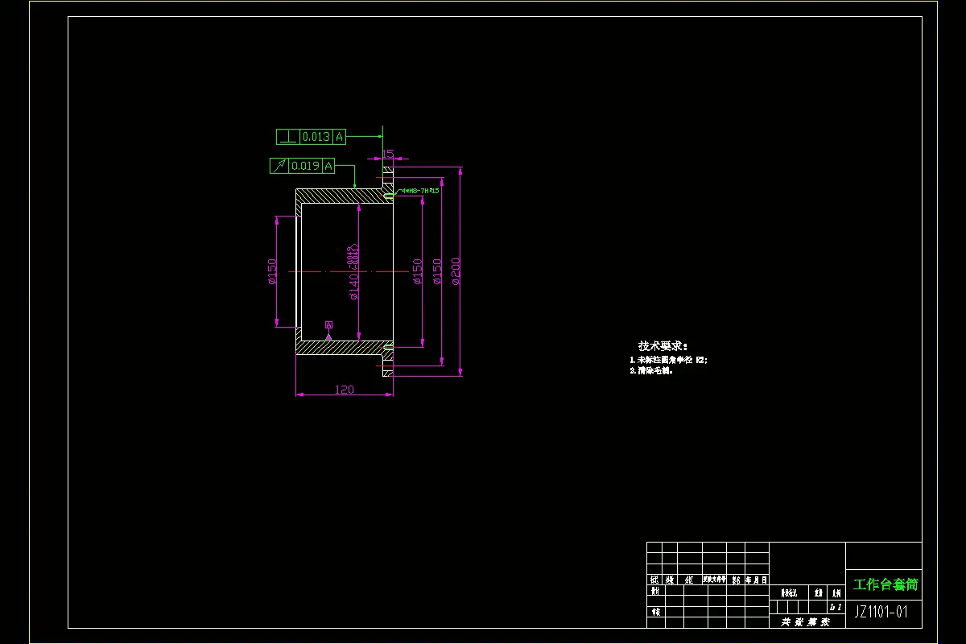Select the 120 length dimension
Viewport: 966px width, 644px height.
344,390
